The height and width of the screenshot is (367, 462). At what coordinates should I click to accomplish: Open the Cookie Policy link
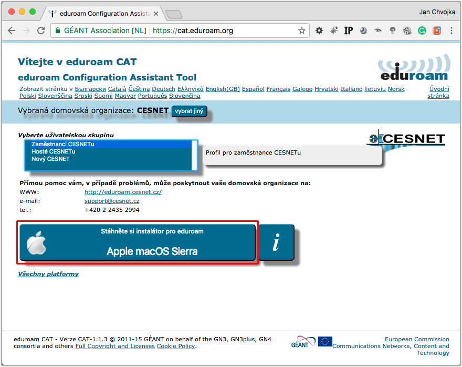tap(176, 346)
